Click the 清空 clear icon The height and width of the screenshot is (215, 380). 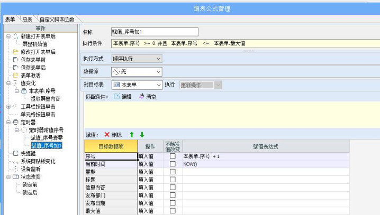(x=142, y=96)
